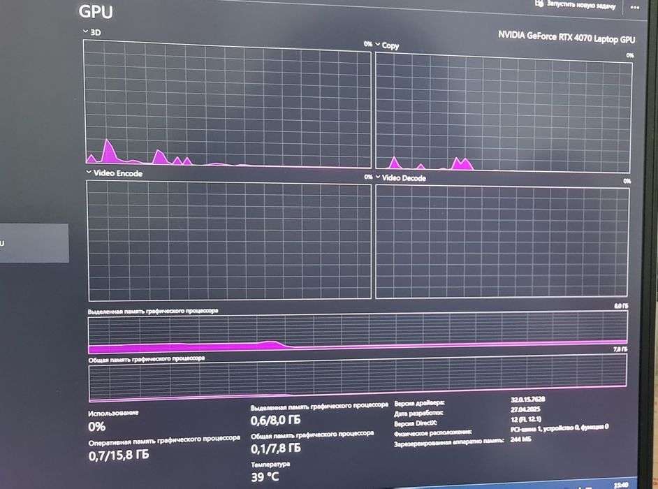The width and height of the screenshot is (658, 489).
Task: Open the Video Decode graph dropdown
Action: [378, 177]
